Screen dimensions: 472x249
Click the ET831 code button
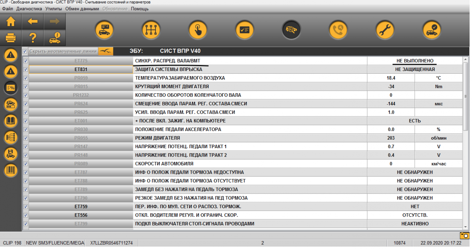[x=81, y=69]
